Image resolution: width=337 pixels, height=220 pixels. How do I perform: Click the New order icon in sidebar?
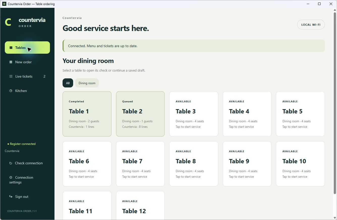coord(11,62)
